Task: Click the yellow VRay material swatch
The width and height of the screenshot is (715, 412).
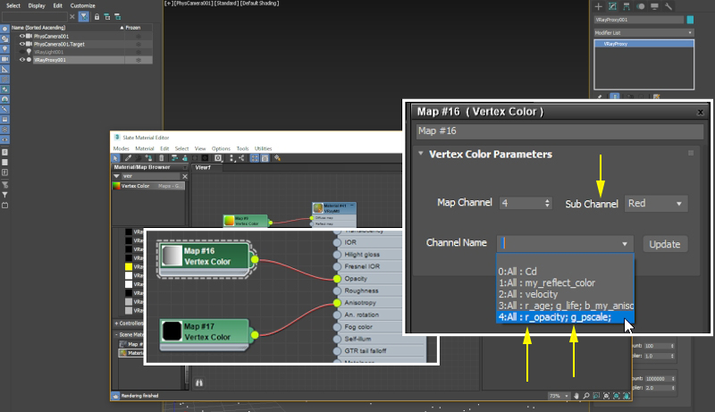Action: 129,266
